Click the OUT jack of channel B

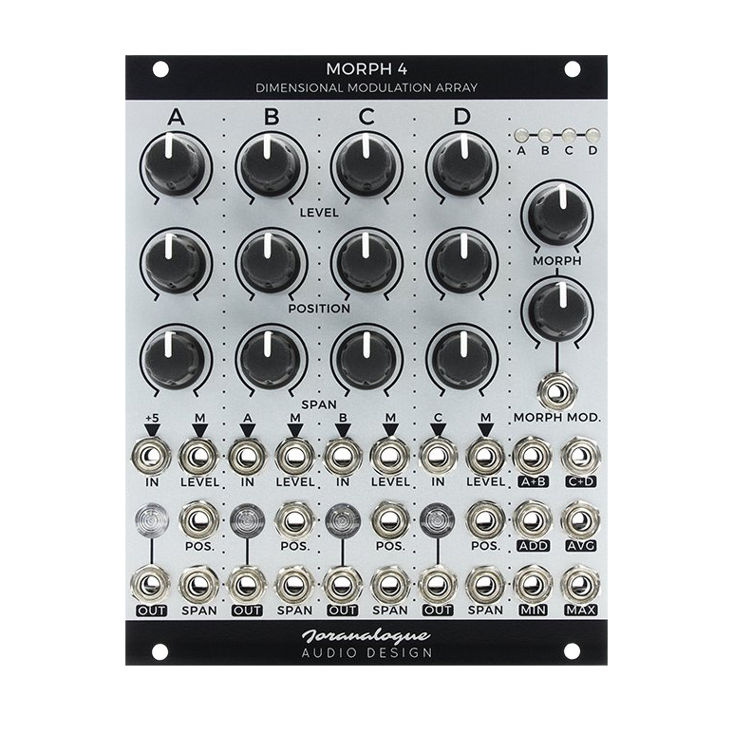point(247,584)
